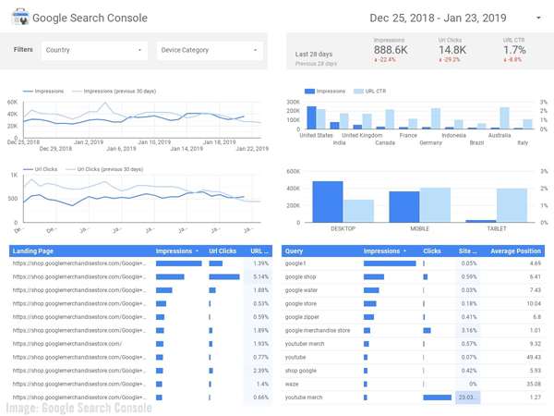Click the Query column header
This screenshot has height=416, width=554.
point(294,251)
